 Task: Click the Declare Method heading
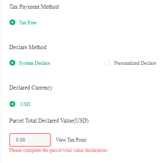28,47
